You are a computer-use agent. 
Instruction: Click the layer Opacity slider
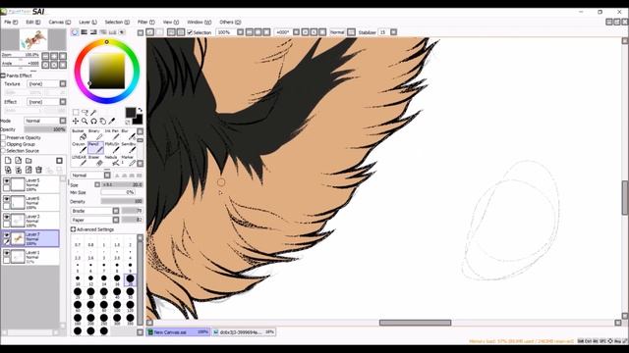click(x=45, y=129)
